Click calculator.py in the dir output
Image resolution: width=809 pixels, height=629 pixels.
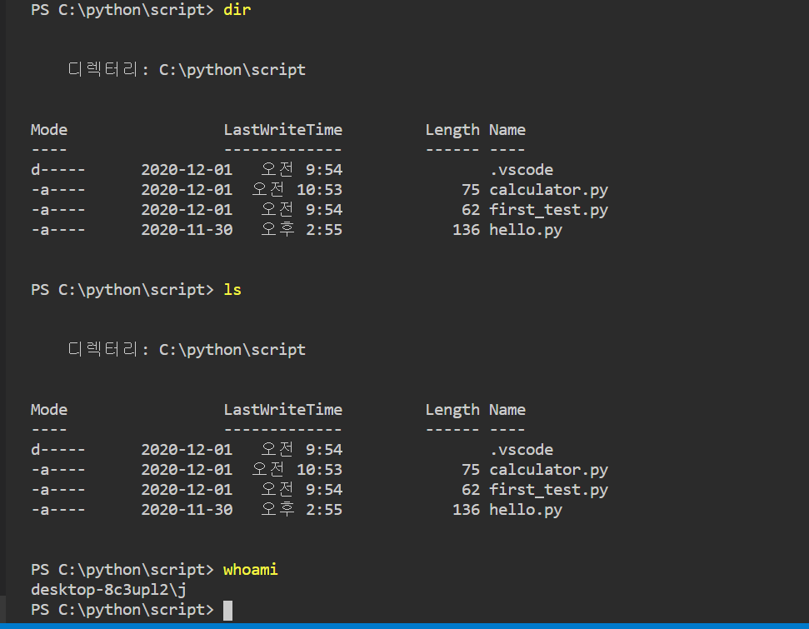point(548,190)
